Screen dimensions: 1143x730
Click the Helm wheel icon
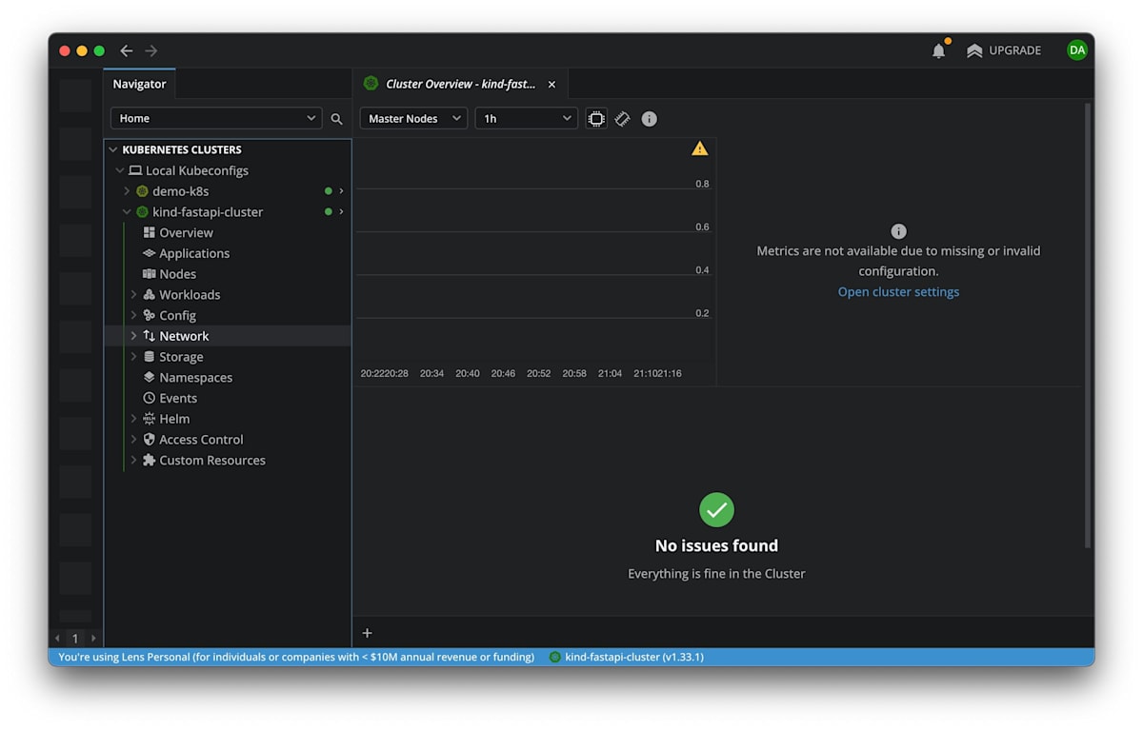tap(149, 419)
